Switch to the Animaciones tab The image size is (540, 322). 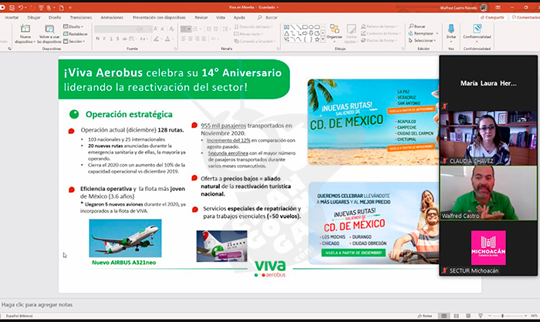coord(111,15)
